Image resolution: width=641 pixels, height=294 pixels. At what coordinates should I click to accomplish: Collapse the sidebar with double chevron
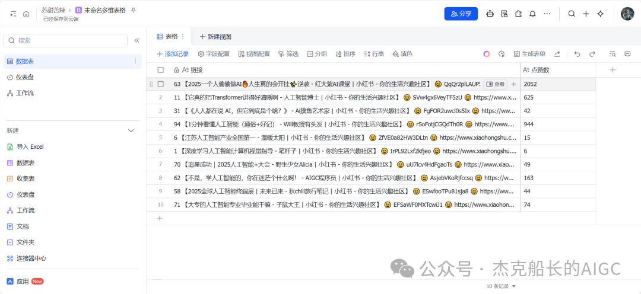pyautogui.click(x=137, y=40)
